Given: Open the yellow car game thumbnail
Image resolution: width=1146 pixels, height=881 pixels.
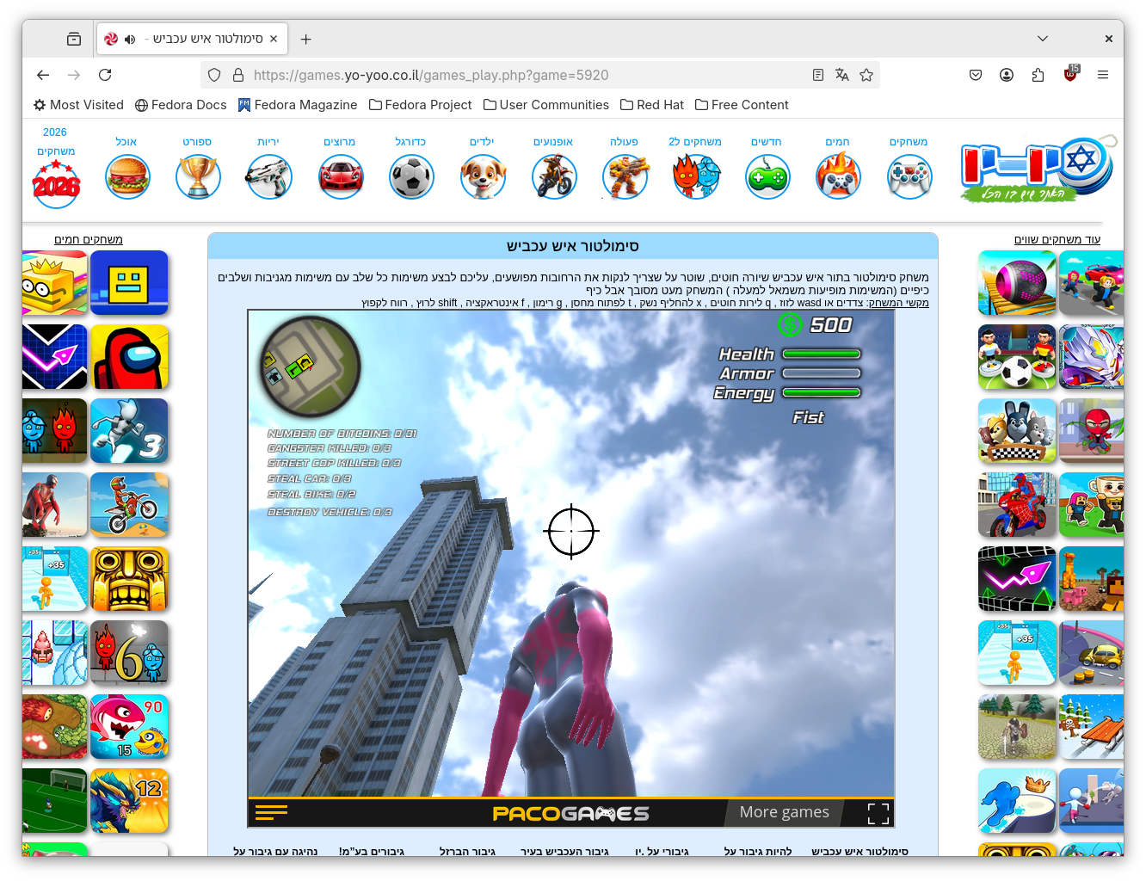Looking at the screenshot, I should pos(1091,653).
